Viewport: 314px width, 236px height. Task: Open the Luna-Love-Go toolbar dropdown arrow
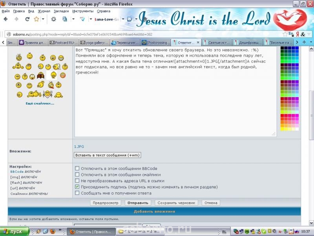123,19
